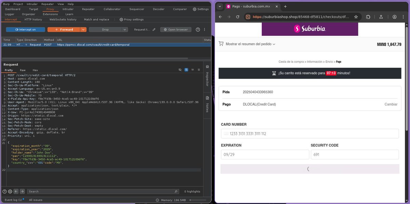410x204 pixels.
Task: Open request editor hamburger menu
Action: pos(199,69)
